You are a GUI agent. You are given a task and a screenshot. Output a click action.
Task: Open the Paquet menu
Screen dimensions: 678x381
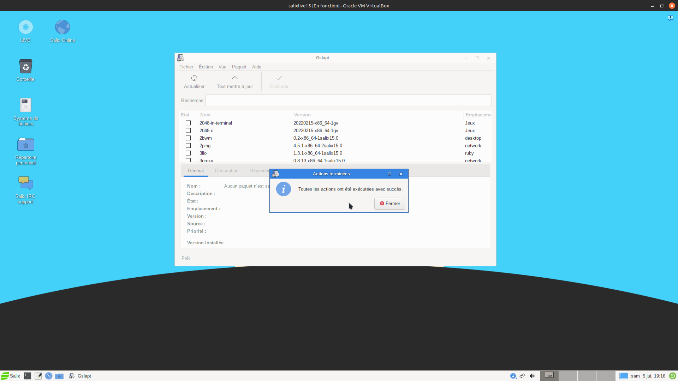tap(239, 67)
